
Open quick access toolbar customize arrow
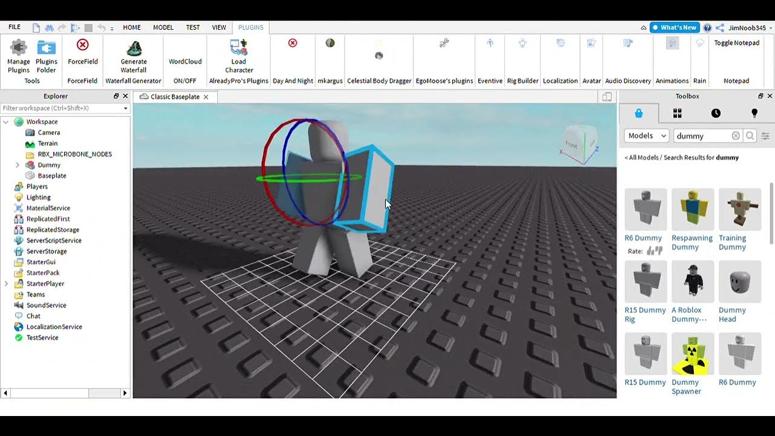tap(112, 28)
